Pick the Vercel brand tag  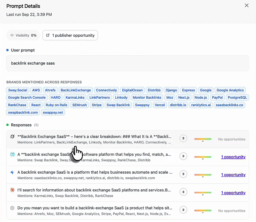(160, 105)
